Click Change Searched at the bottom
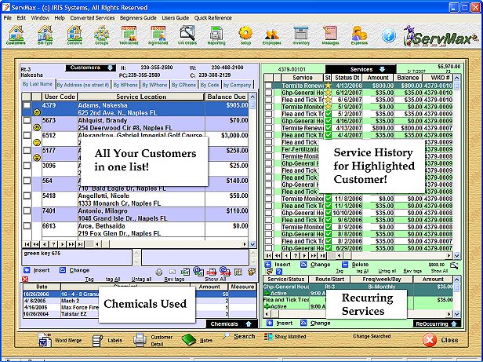 (372, 336)
